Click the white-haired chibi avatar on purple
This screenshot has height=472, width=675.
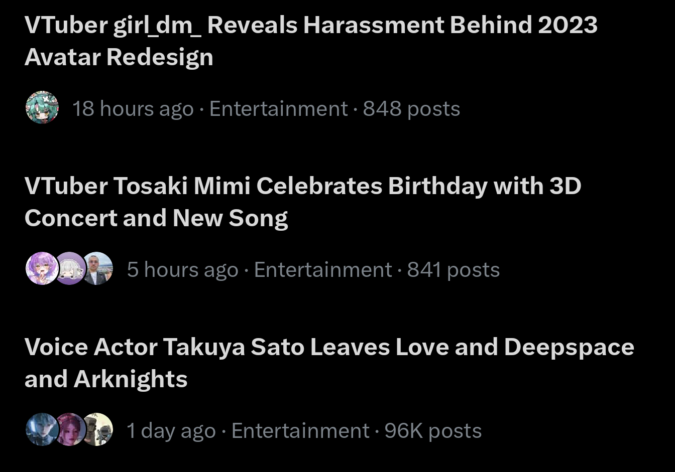tap(69, 269)
